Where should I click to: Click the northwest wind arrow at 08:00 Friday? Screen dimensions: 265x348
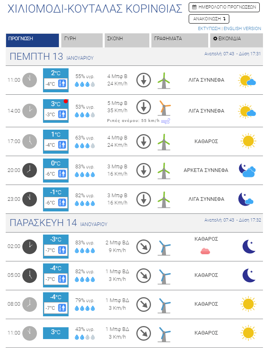pos(143,304)
